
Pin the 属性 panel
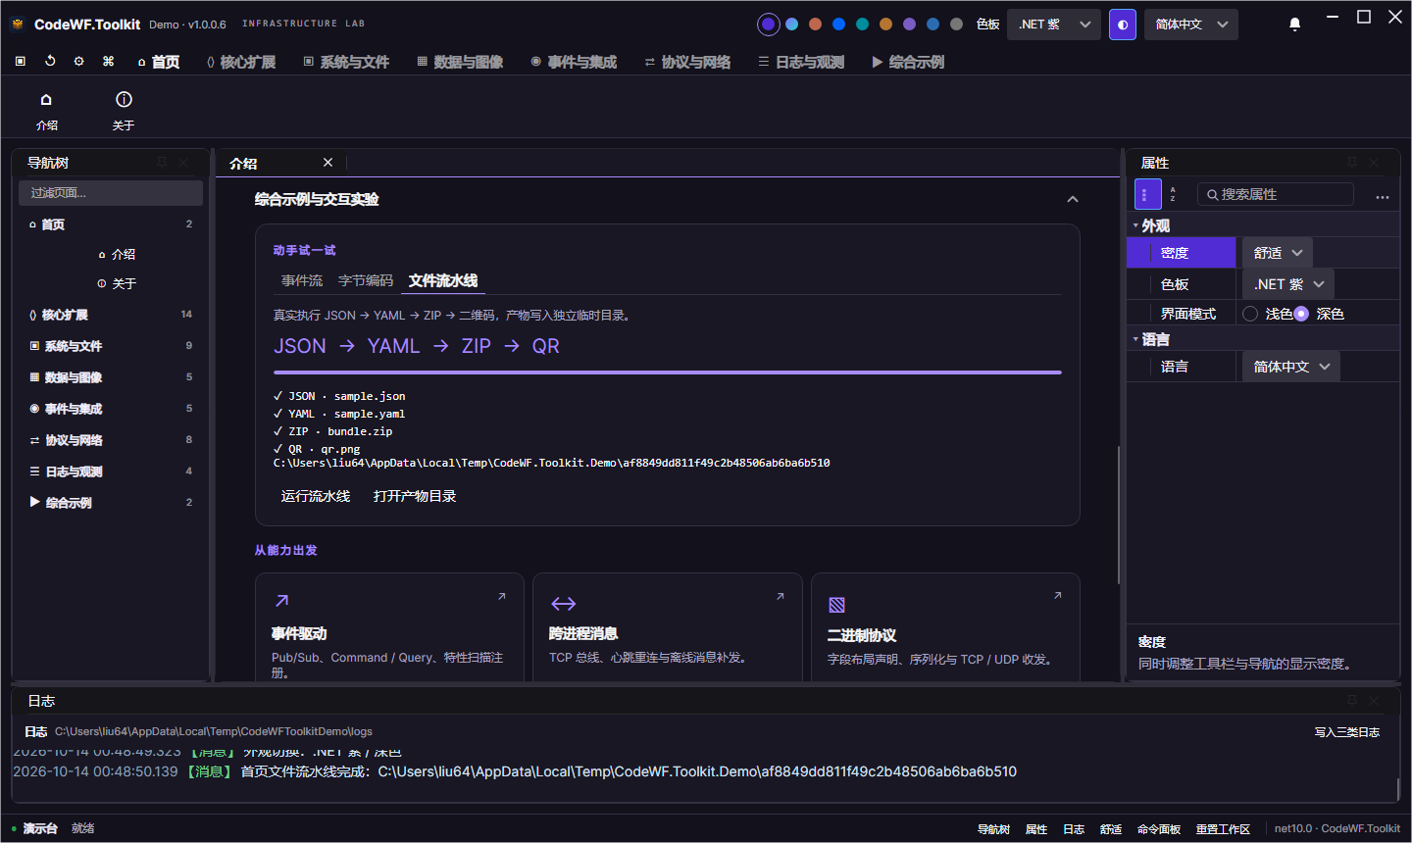tap(1352, 163)
